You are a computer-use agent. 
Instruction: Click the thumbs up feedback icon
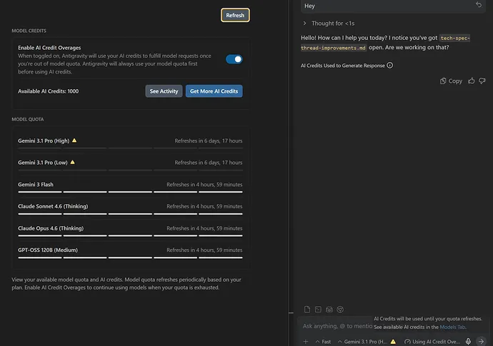[x=472, y=81]
